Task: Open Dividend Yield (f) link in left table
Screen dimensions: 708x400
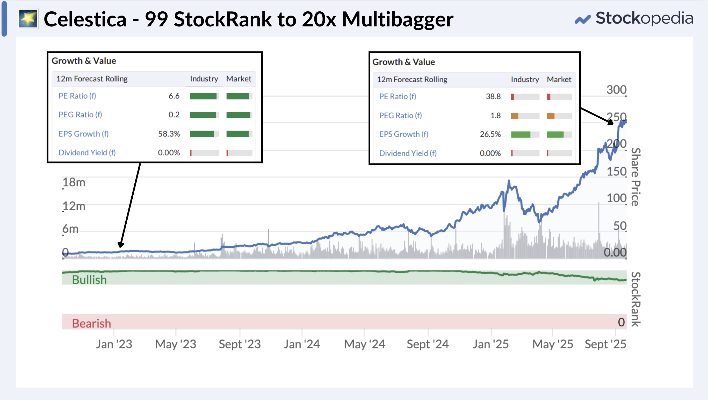Action: 87,153
